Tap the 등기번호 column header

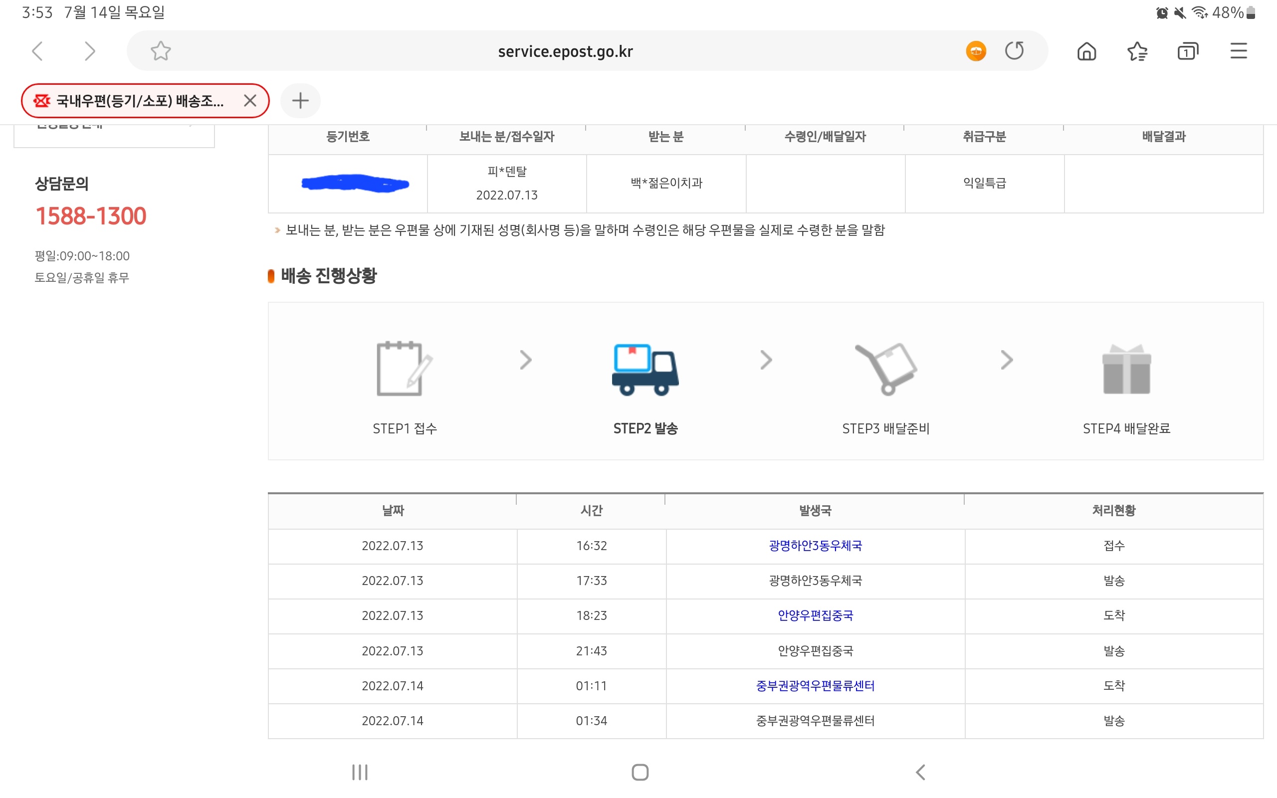coord(348,137)
